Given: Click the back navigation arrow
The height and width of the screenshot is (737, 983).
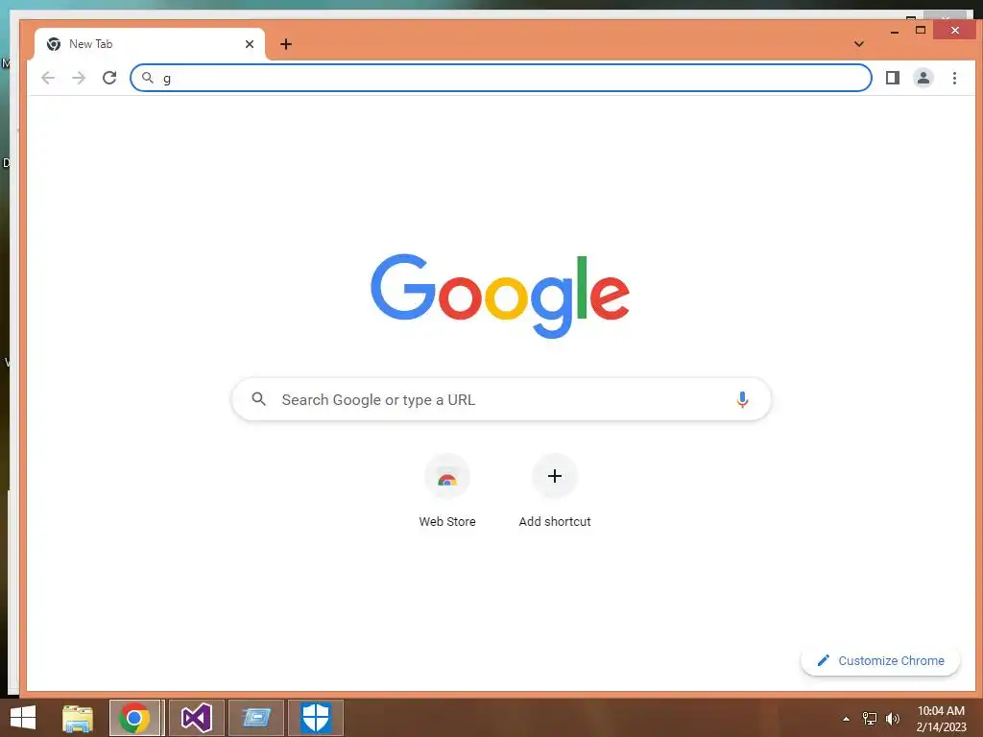Looking at the screenshot, I should [x=48, y=78].
